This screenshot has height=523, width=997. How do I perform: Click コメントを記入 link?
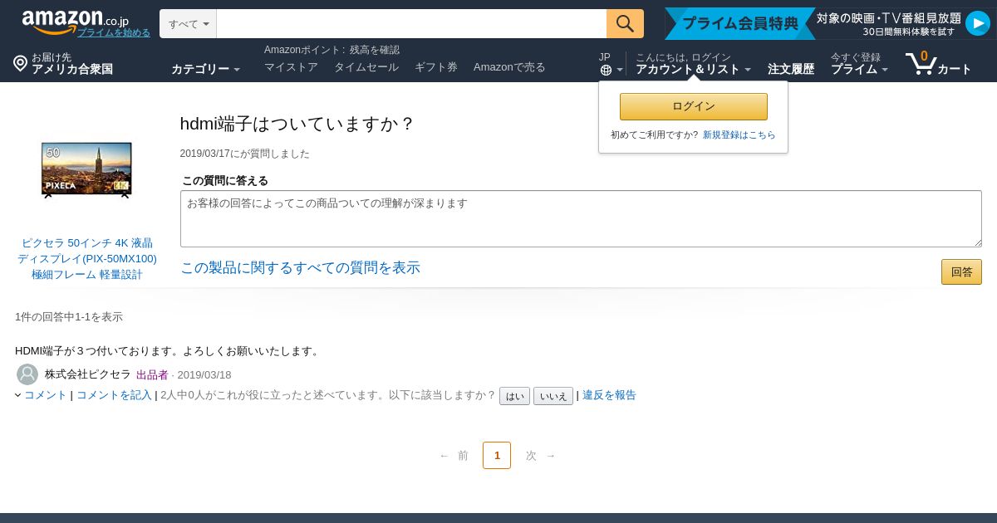coord(114,395)
